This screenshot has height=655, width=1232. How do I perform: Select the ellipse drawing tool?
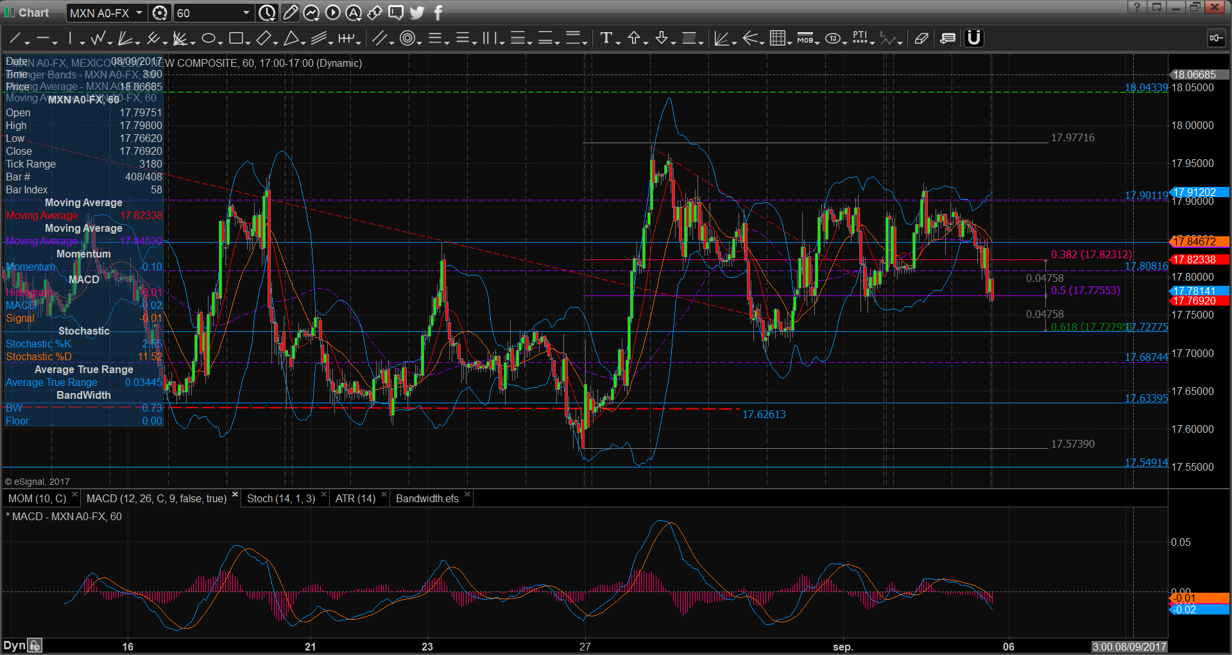[x=208, y=39]
